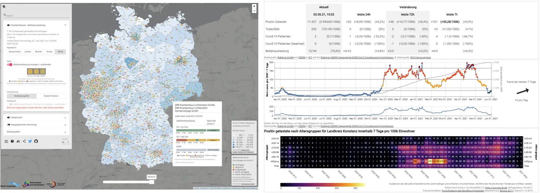The image size is (540, 193).
Task: Click into the Search input field
Action: click(36, 15)
